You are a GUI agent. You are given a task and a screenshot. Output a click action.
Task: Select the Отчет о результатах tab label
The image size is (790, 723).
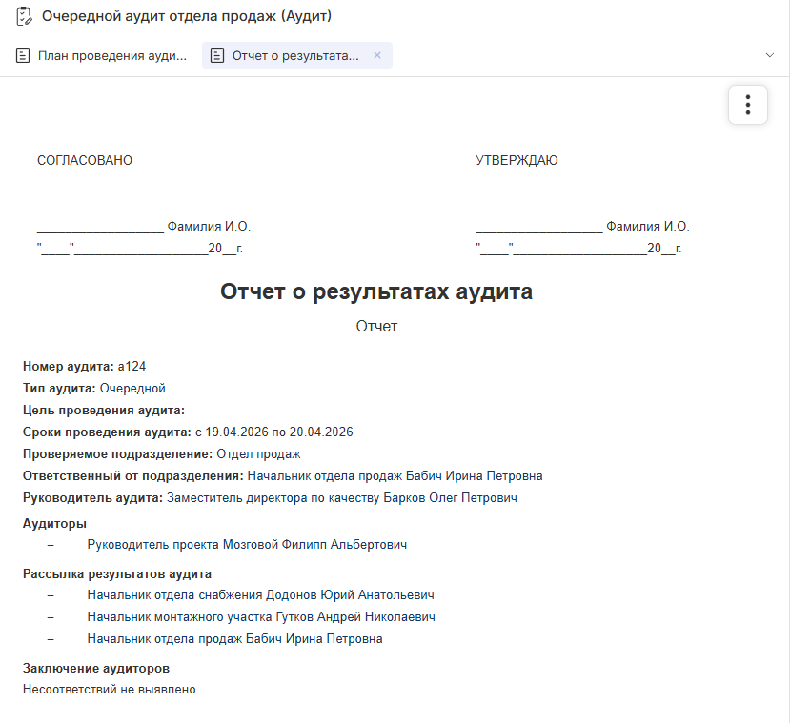pos(294,56)
